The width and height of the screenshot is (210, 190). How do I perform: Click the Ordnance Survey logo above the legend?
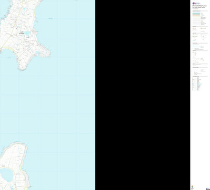(x=196, y=3)
